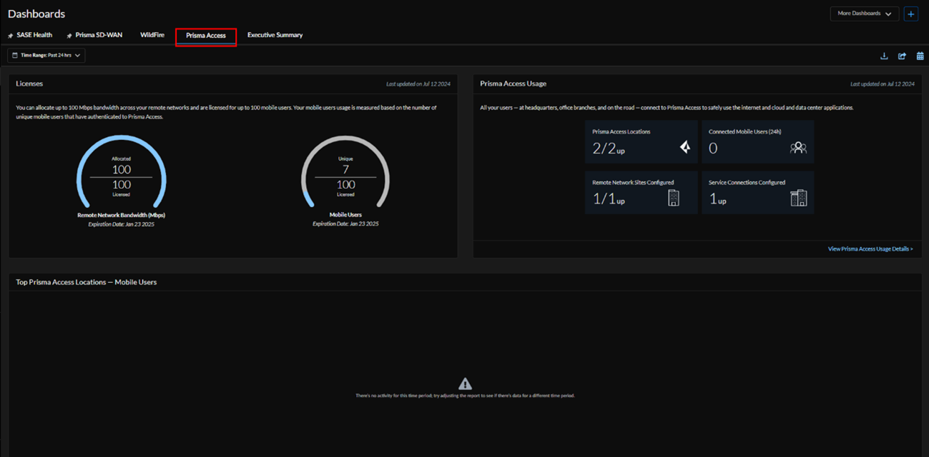Click the calendar icon inside the Time Range button
This screenshot has height=457, width=929.
tap(15, 55)
